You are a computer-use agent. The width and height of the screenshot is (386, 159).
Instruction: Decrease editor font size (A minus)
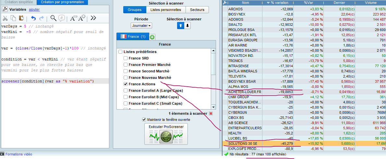[x=74, y=18]
